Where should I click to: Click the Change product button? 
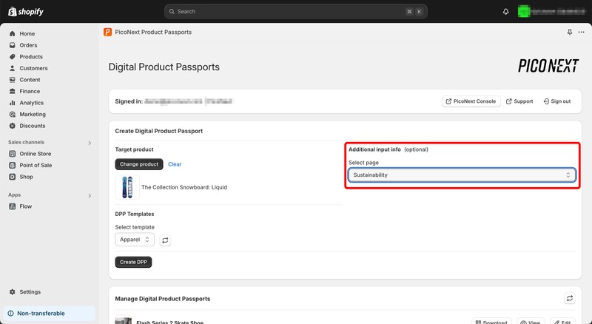pos(139,164)
